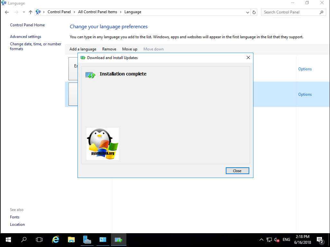Click the Add a language command

83,49
